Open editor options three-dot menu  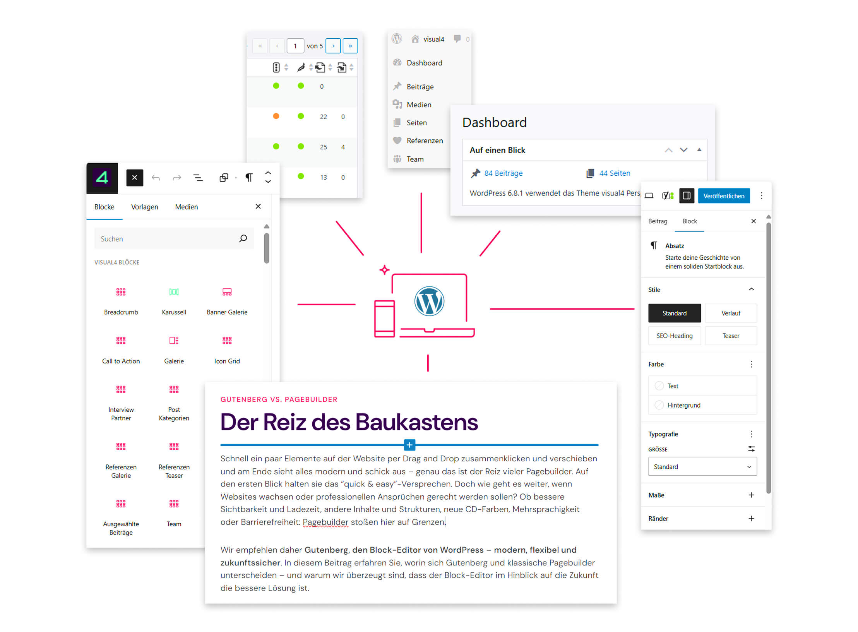click(761, 196)
